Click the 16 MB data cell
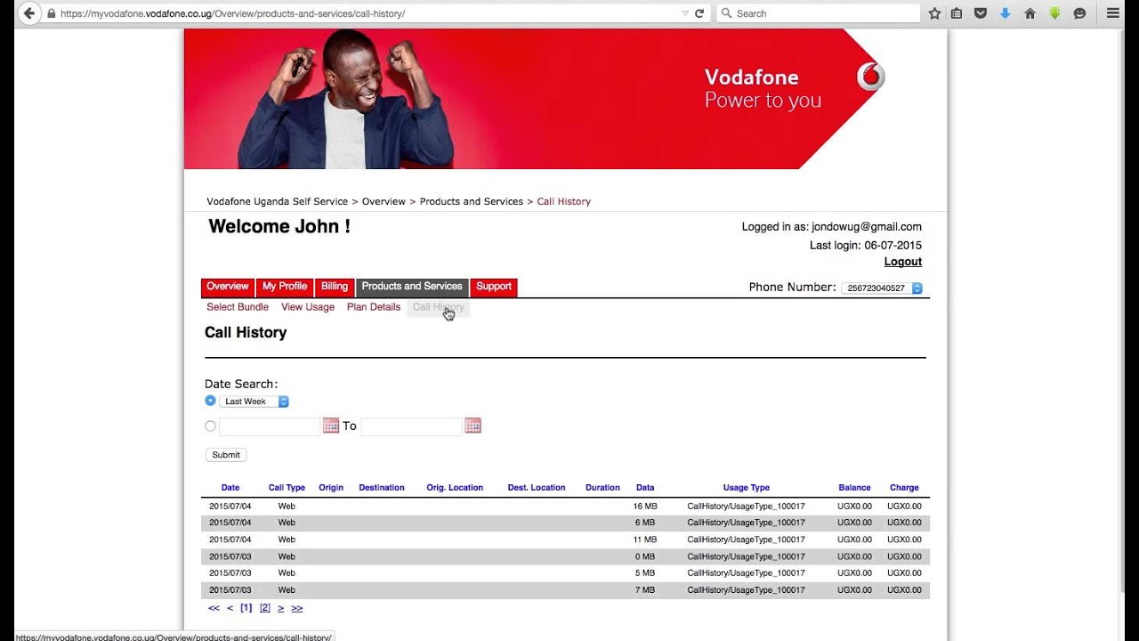Screen dimensions: 1139x641 (x=645, y=507)
